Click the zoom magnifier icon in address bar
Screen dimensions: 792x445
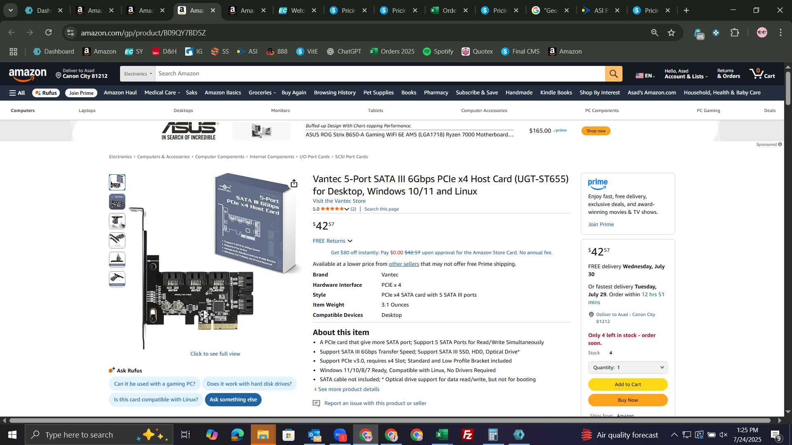[654, 33]
